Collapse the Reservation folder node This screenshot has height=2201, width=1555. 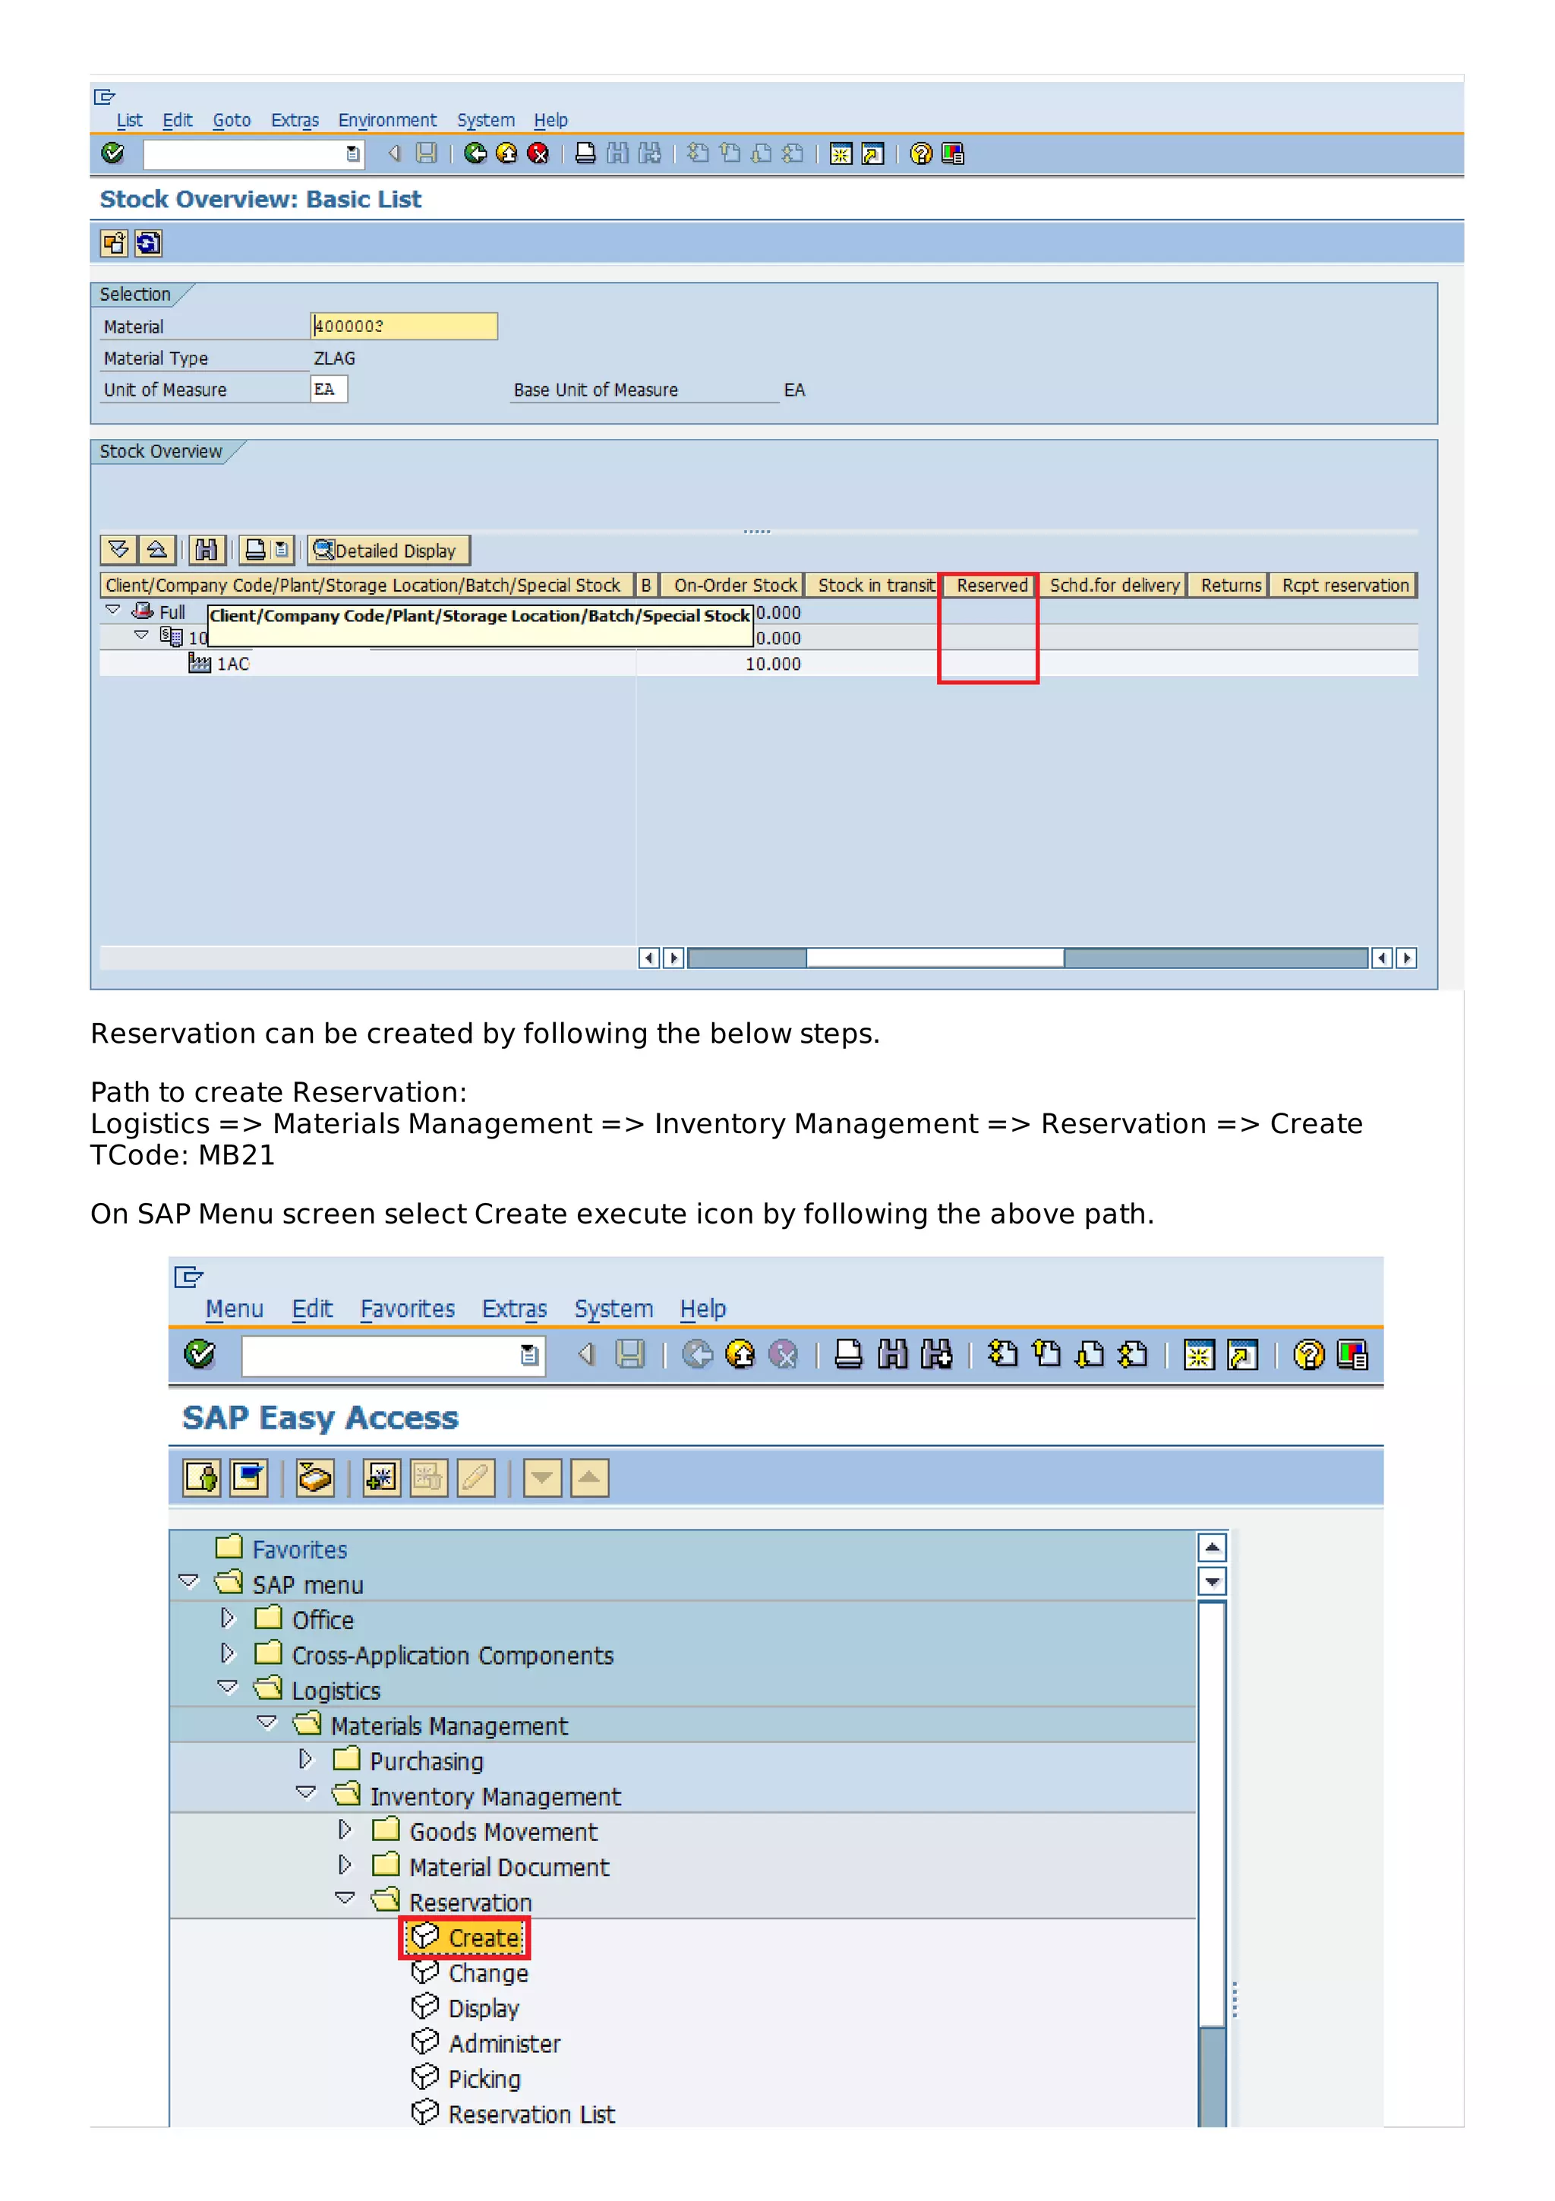346,1898
